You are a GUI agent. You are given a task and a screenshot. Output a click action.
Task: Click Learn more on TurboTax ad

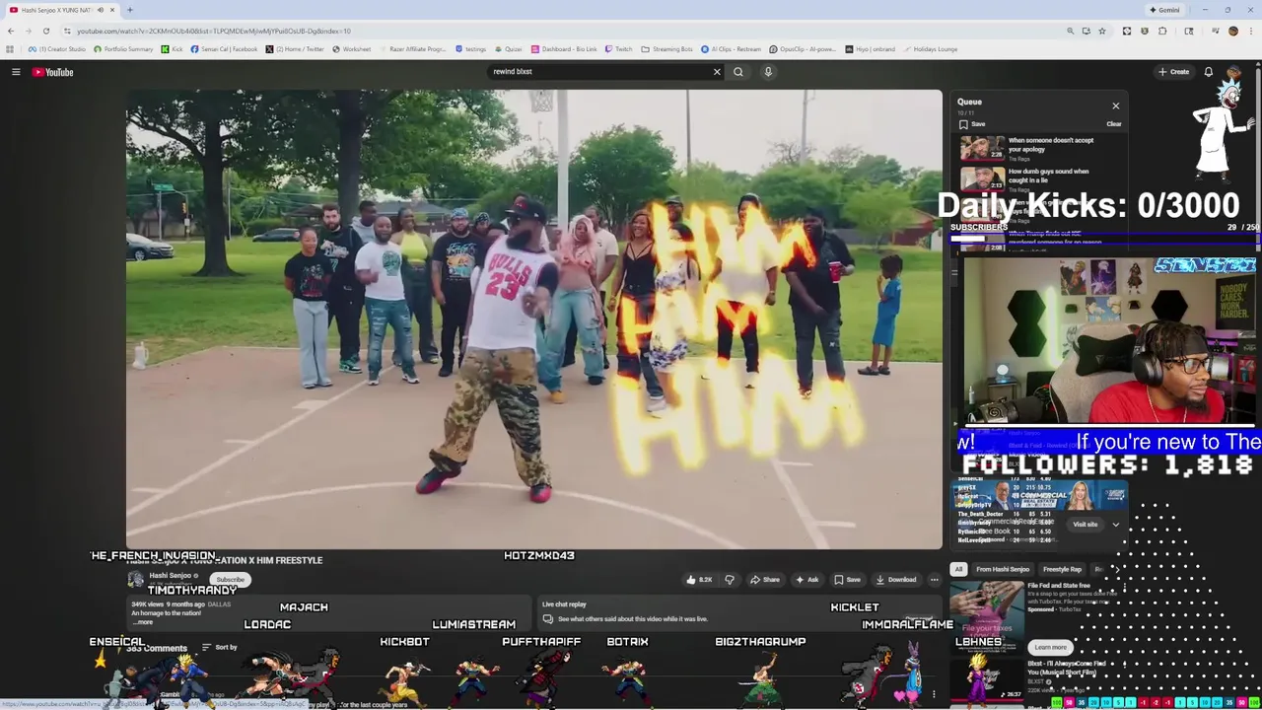click(x=1050, y=648)
